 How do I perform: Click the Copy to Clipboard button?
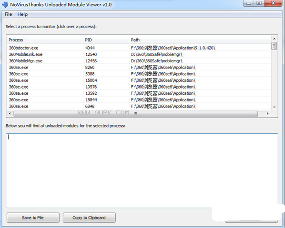click(x=89, y=218)
